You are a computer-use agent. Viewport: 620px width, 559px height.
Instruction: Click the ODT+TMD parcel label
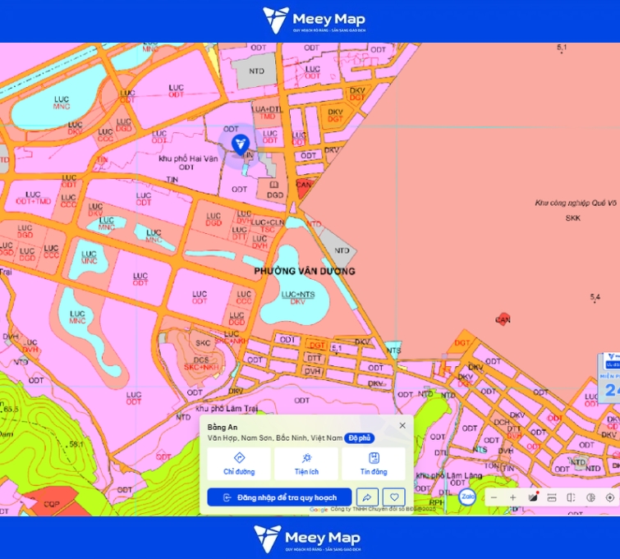coord(34,201)
